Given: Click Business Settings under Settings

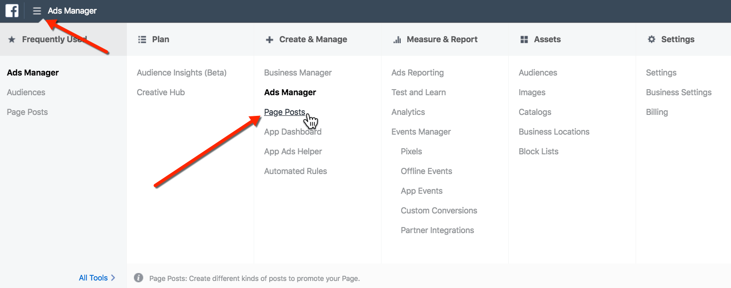Looking at the screenshot, I should pyautogui.click(x=678, y=92).
